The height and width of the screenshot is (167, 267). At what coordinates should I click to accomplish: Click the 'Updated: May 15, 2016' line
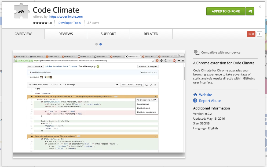tap(209, 119)
